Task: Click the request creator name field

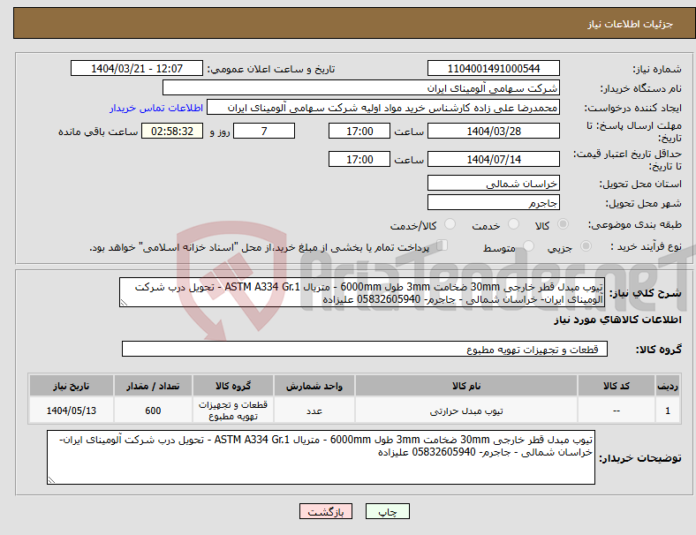Action: click(383, 108)
